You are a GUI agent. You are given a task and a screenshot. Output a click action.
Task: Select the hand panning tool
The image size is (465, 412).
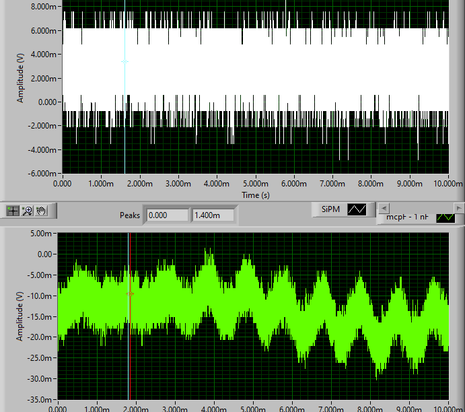pyautogui.click(x=42, y=211)
